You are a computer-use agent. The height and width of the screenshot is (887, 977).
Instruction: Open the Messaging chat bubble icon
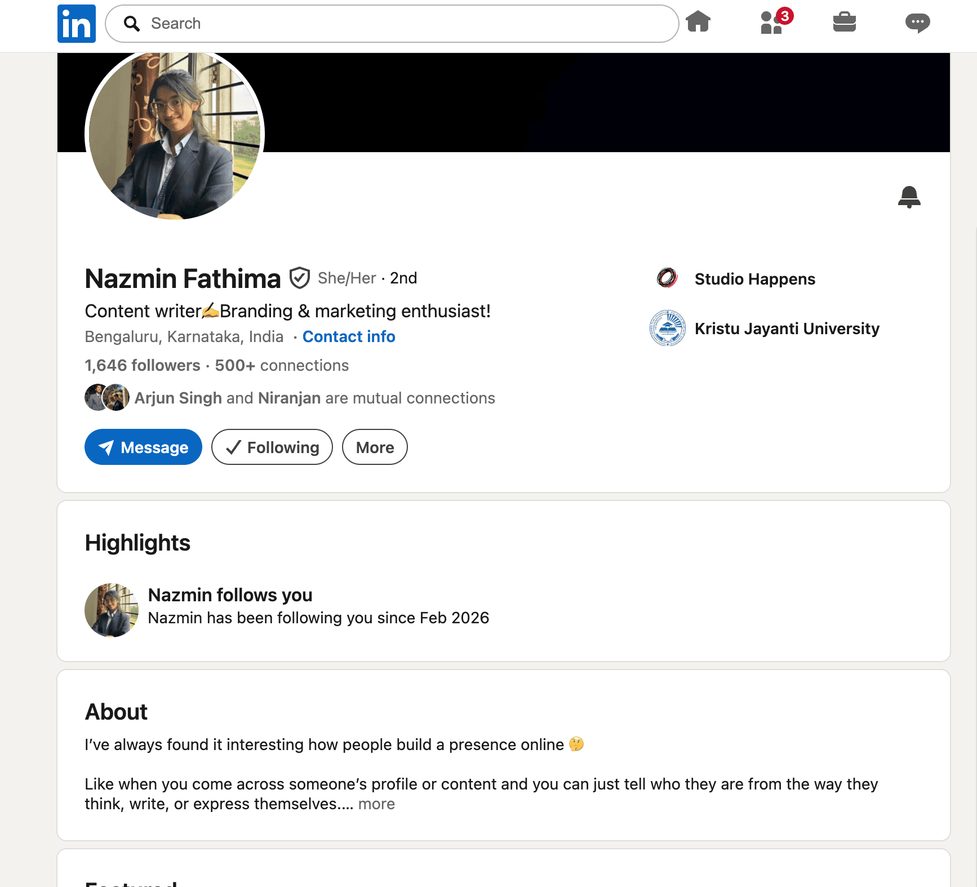[x=917, y=23]
